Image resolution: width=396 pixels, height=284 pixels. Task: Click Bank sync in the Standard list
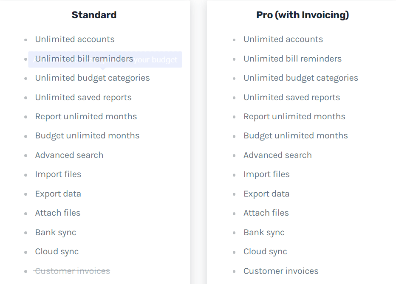coord(56,233)
